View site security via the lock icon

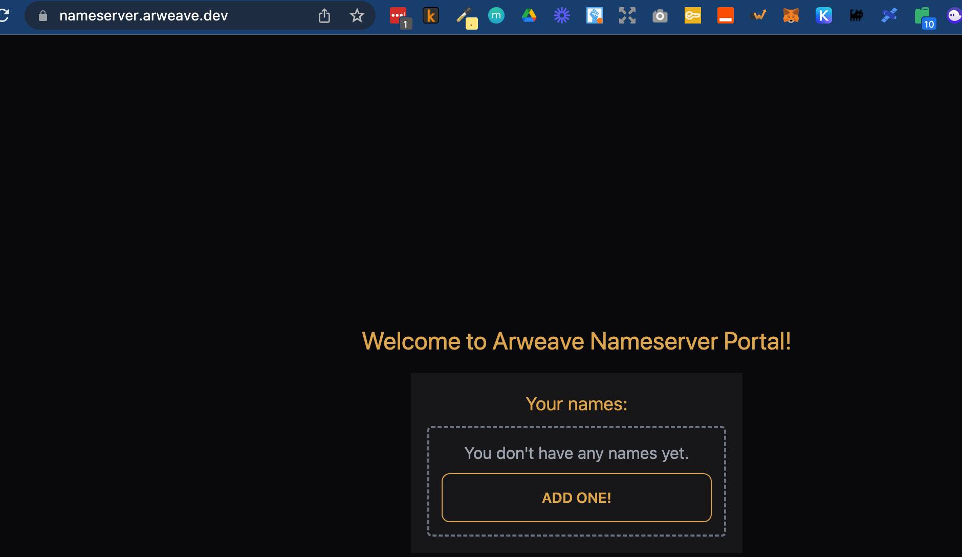[x=42, y=15]
